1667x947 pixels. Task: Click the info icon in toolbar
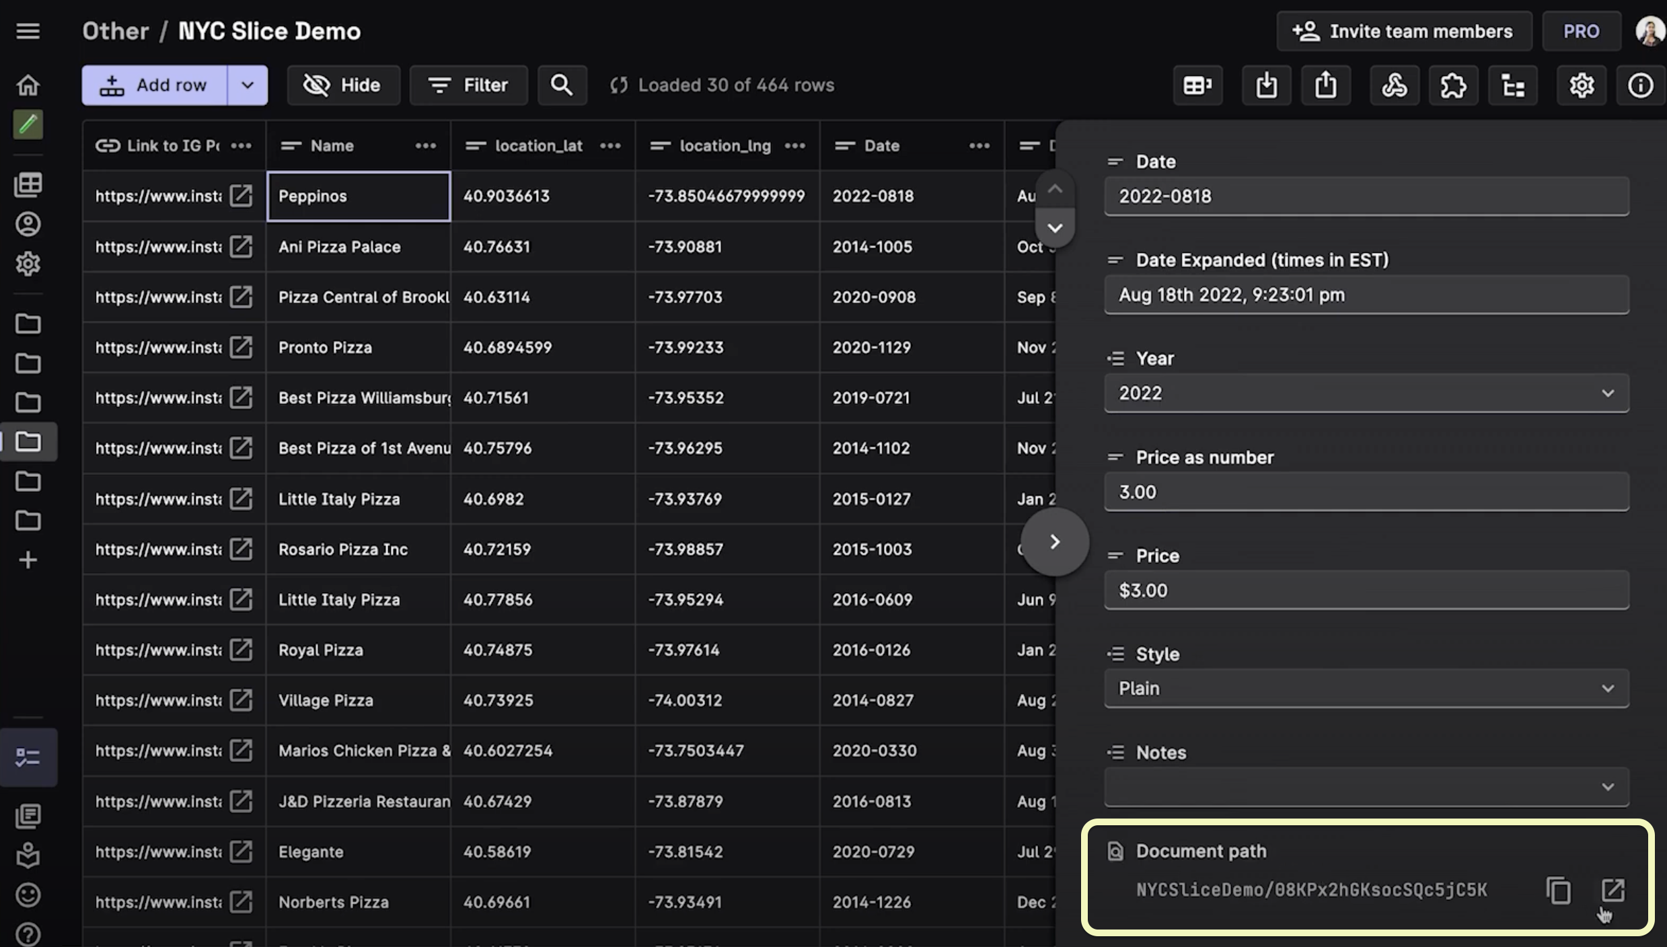pyautogui.click(x=1640, y=85)
